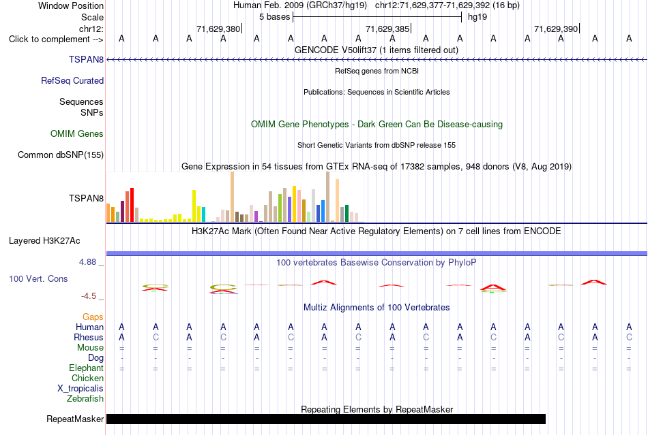Click the 71,629,390 ruler coordinate
The height and width of the screenshot is (435, 648).
pyautogui.click(x=556, y=29)
